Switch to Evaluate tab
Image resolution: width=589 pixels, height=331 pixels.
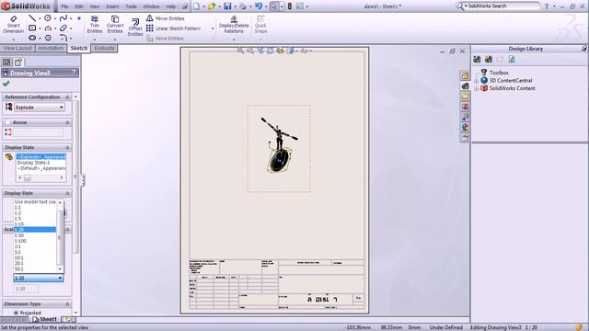(x=104, y=48)
